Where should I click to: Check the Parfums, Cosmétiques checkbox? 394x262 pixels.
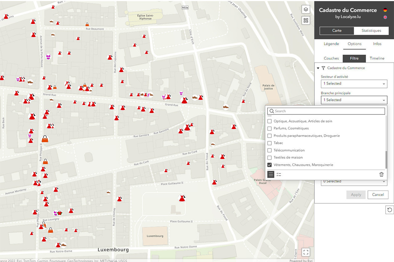click(x=269, y=128)
